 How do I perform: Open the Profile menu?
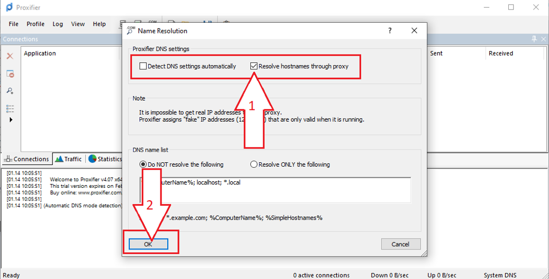35,24
